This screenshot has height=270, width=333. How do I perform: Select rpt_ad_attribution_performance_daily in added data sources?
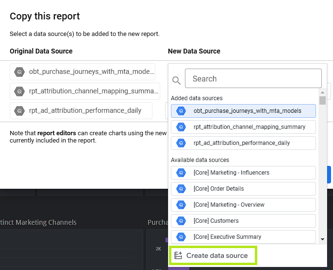(243, 143)
